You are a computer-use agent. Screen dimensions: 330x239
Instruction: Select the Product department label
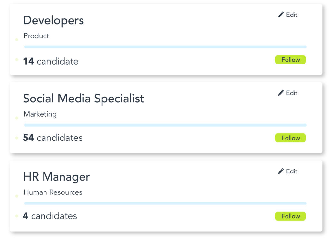tap(36, 36)
